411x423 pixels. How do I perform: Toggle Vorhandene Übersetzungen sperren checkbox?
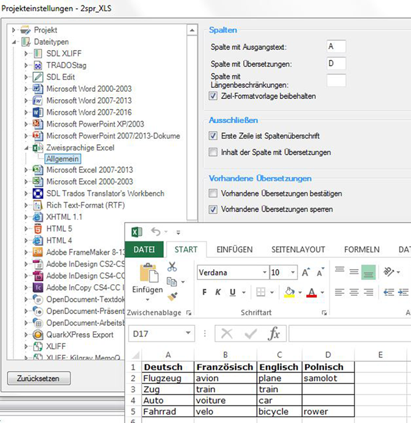click(x=213, y=209)
